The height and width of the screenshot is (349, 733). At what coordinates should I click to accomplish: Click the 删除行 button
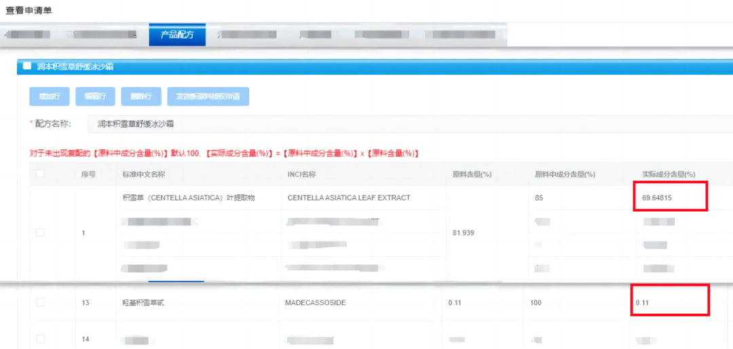tap(141, 96)
